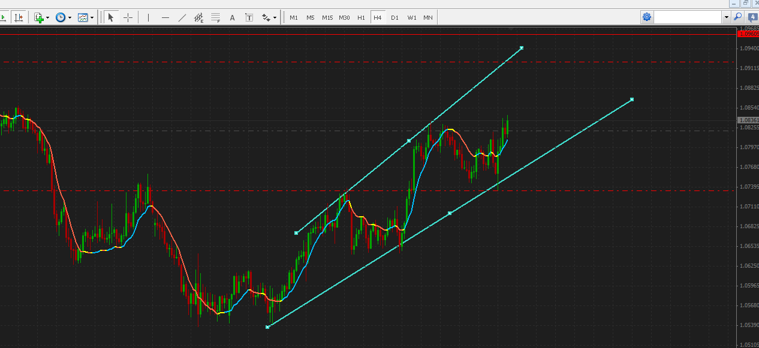Viewport: 759px width, 348px height.
Task: Click the 1.07970 price axis label
Action: [x=749, y=147]
